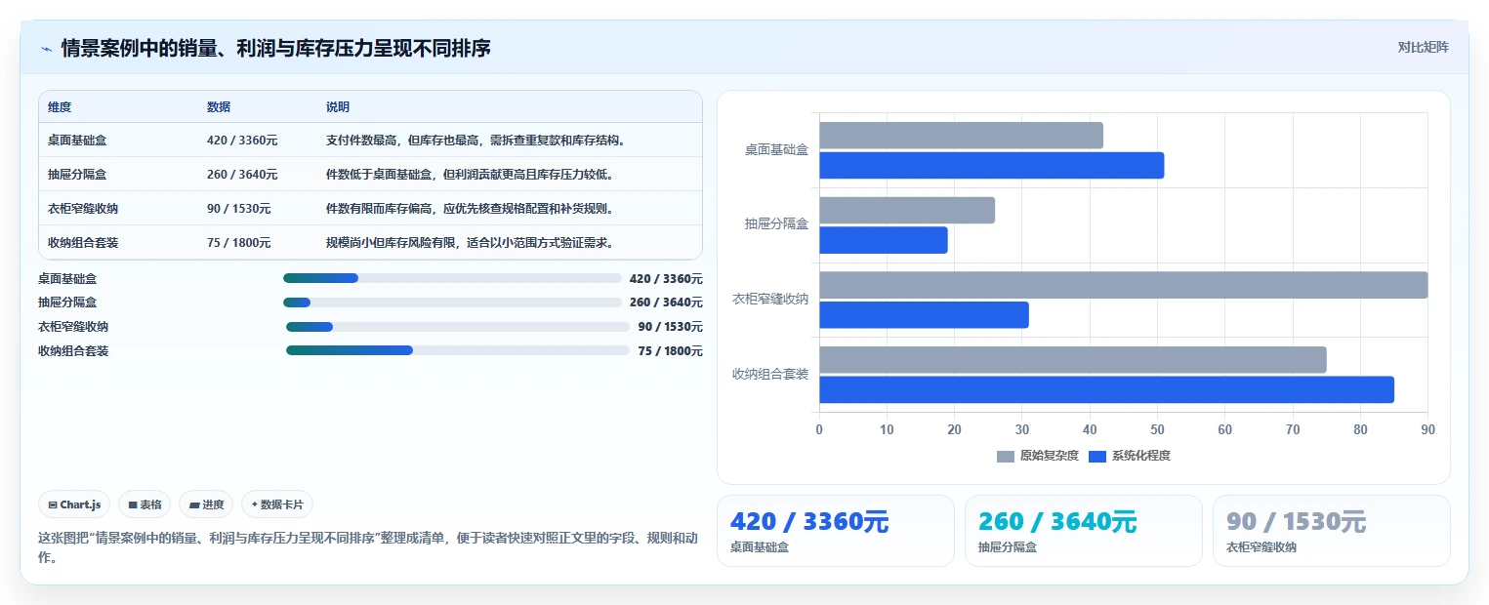Click the 数据卡片 chip
Screen dimensions: 1489x605
pos(277,504)
